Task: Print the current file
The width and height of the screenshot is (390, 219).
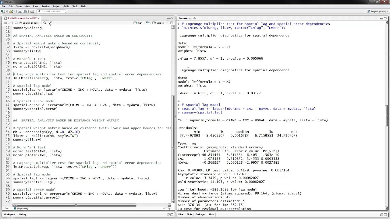Action: pyautogui.click(x=32, y=11)
